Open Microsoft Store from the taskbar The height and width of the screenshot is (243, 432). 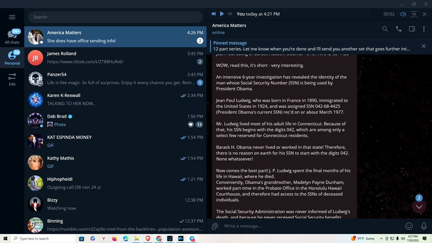click(81, 239)
